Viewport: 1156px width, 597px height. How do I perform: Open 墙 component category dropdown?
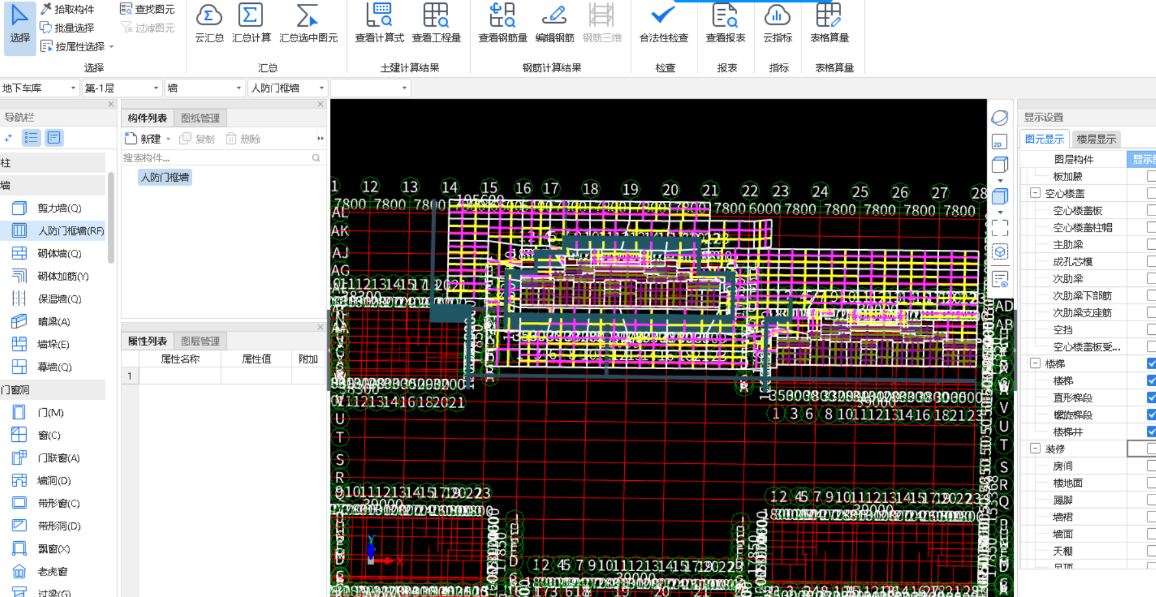(205, 88)
